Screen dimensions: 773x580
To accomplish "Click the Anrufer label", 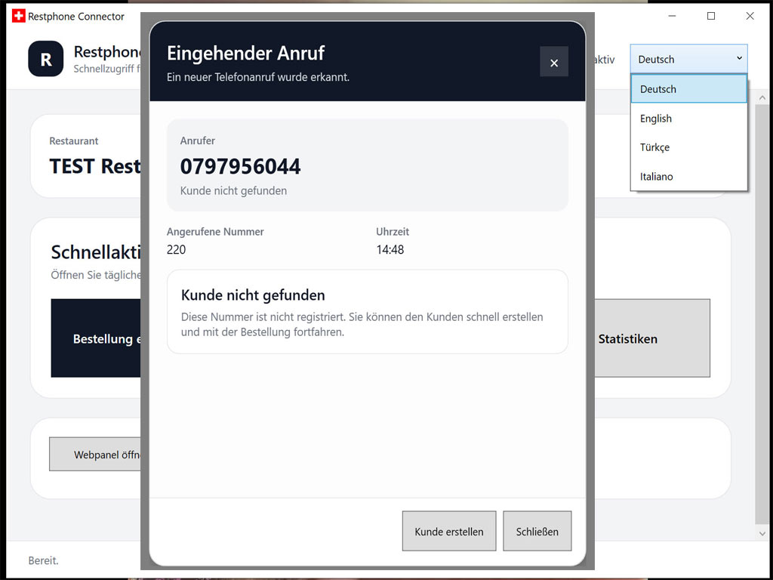I will 197,140.
